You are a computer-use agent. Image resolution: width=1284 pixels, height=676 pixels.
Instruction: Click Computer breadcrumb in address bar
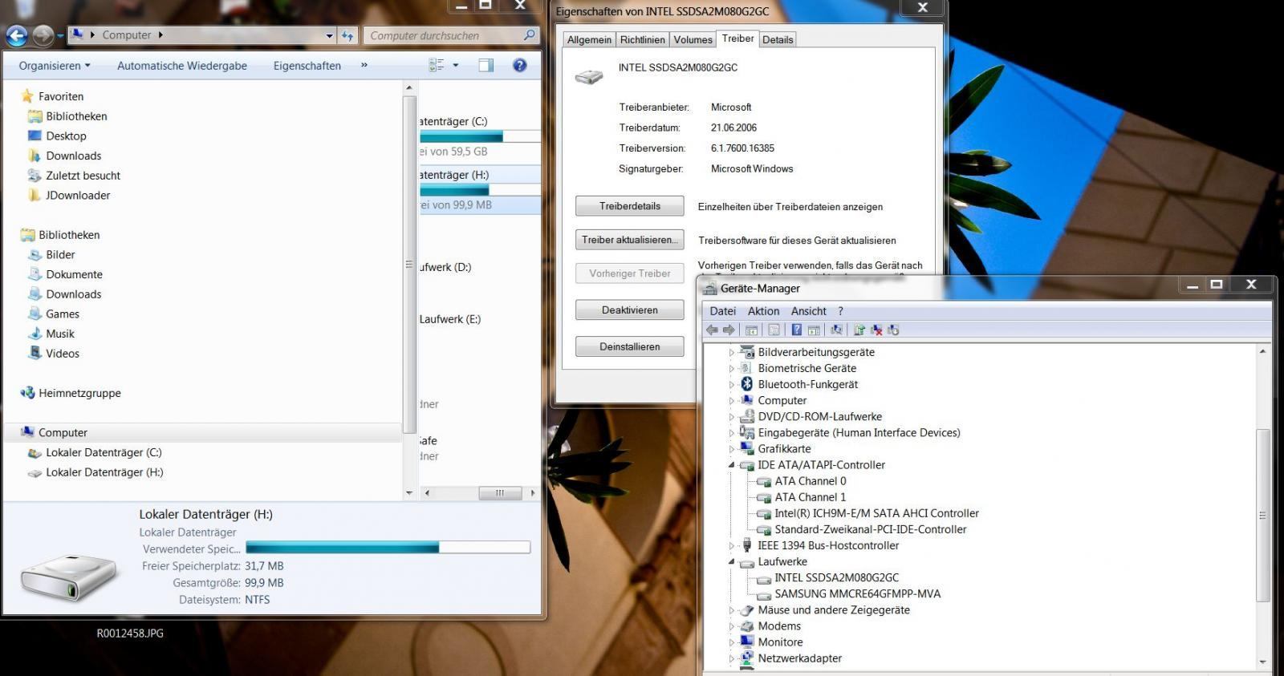tap(127, 35)
